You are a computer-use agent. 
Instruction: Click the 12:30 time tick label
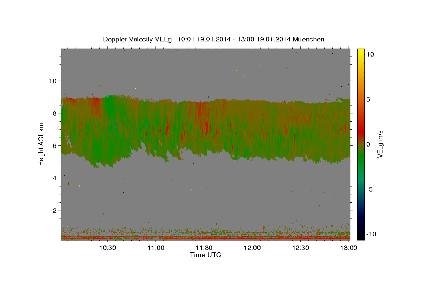300,248
